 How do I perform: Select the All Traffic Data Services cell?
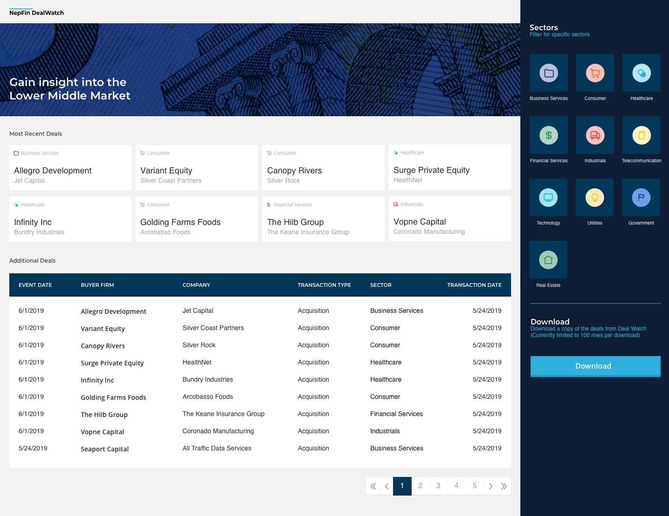point(217,448)
